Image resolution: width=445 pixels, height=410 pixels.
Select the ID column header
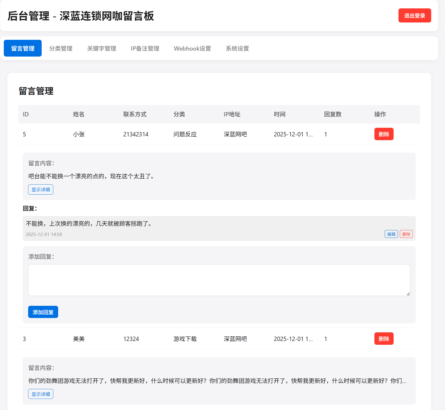[x=26, y=114]
